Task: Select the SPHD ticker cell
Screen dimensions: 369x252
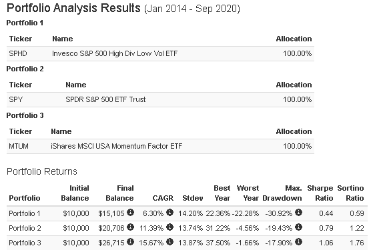Action: [x=18, y=53]
